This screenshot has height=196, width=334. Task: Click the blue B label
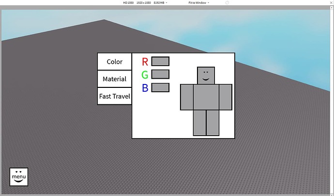145,88
